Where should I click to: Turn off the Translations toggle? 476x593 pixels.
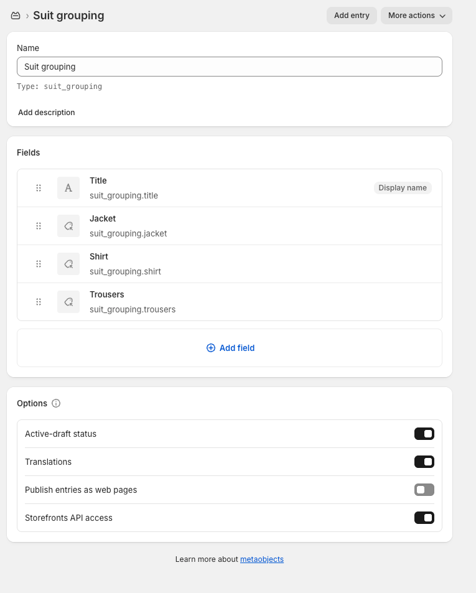point(424,462)
